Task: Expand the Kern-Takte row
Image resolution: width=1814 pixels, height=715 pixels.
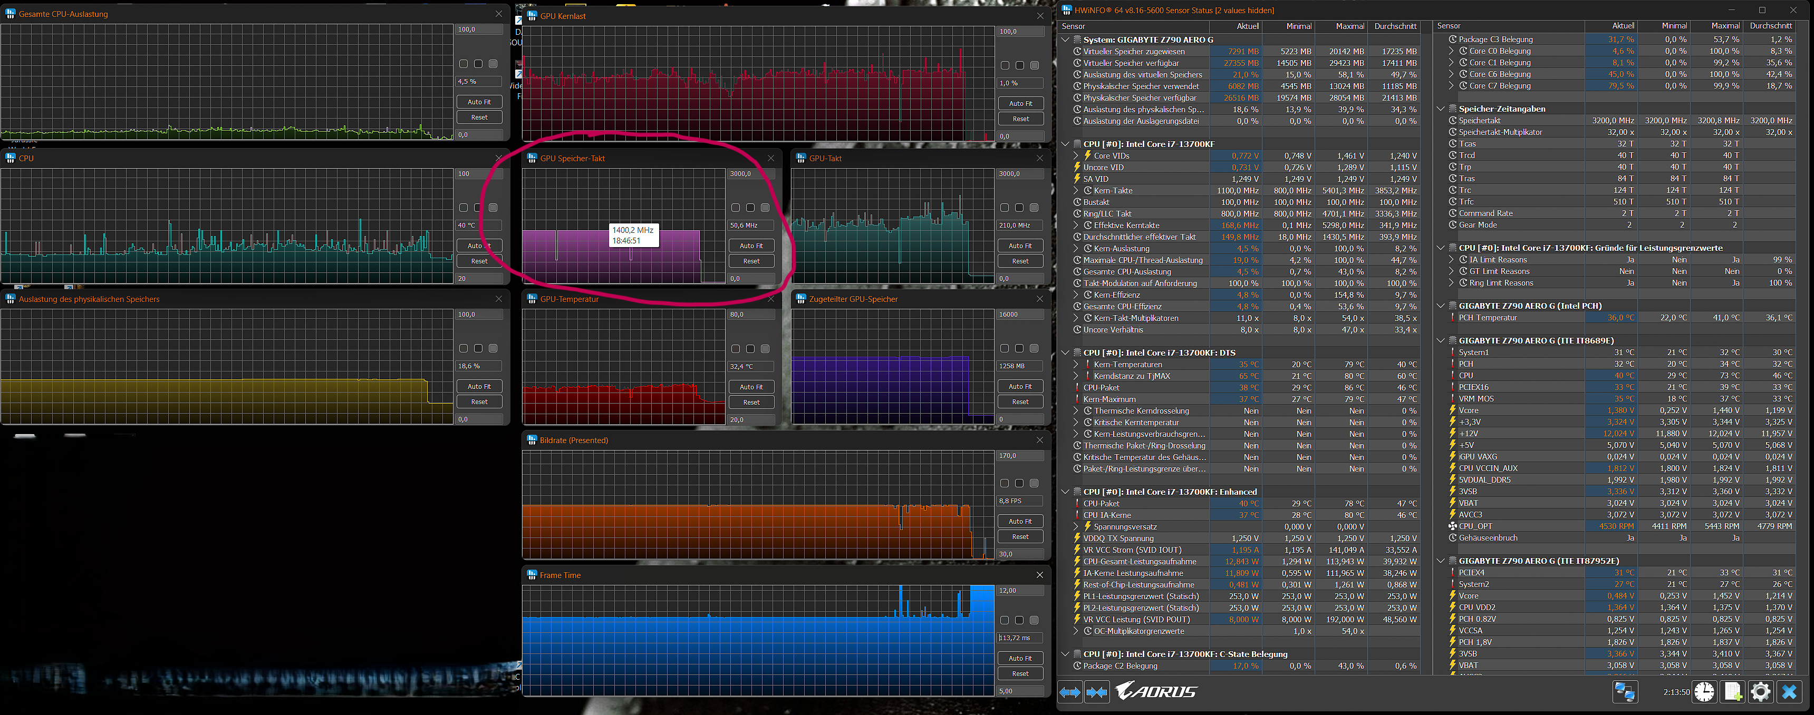Action: [1076, 191]
